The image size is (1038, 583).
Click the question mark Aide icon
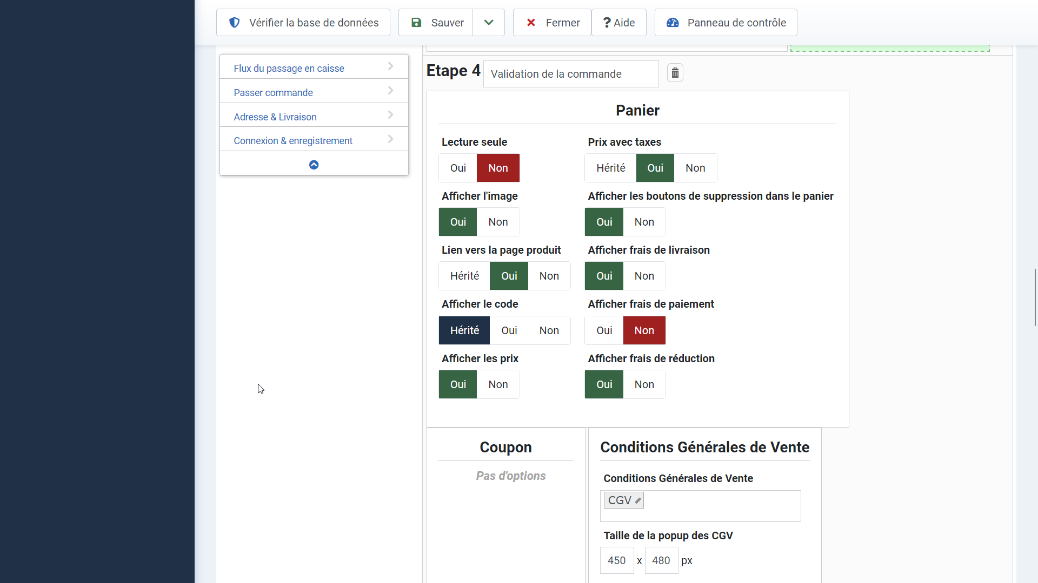[x=607, y=23]
